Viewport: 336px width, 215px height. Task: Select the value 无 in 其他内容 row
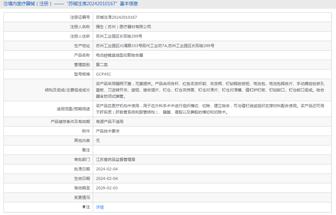click(x=98, y=141)
